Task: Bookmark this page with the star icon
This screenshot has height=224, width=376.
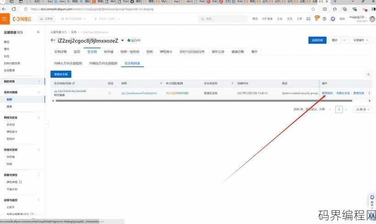Action: tap(313, 9)
